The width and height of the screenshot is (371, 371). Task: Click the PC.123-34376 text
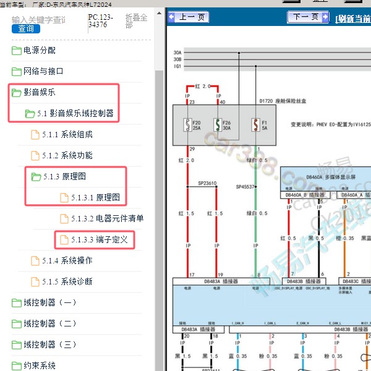tap(101, 21)
